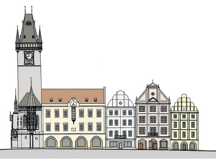The height and width of the screenshot is (162, 216).
Task: Click the small dormer window in tower roof
Action: pos(29,23)
